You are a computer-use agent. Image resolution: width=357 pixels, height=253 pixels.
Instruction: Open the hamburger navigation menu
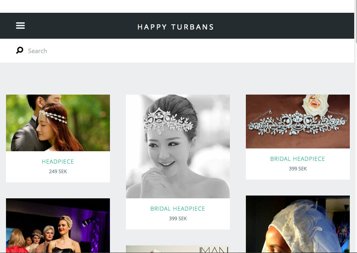click(20, 26)
